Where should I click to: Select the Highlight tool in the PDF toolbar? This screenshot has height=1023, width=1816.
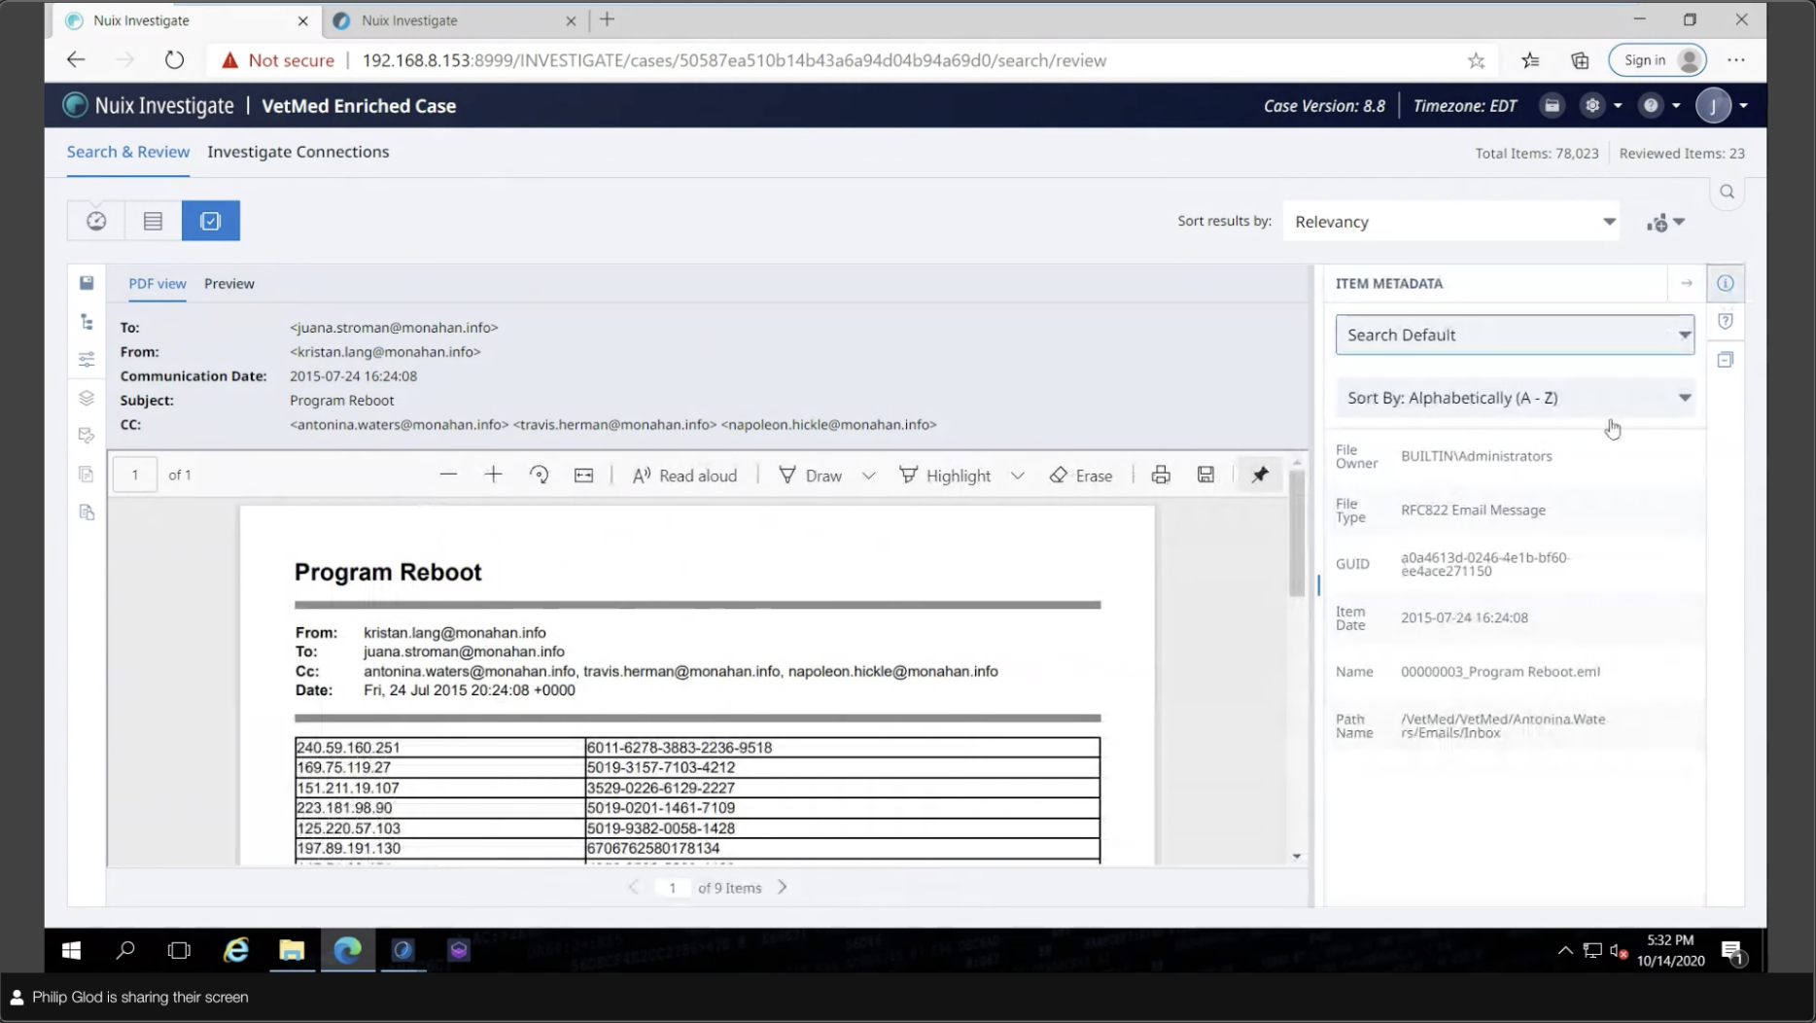(x=945, y=476)
